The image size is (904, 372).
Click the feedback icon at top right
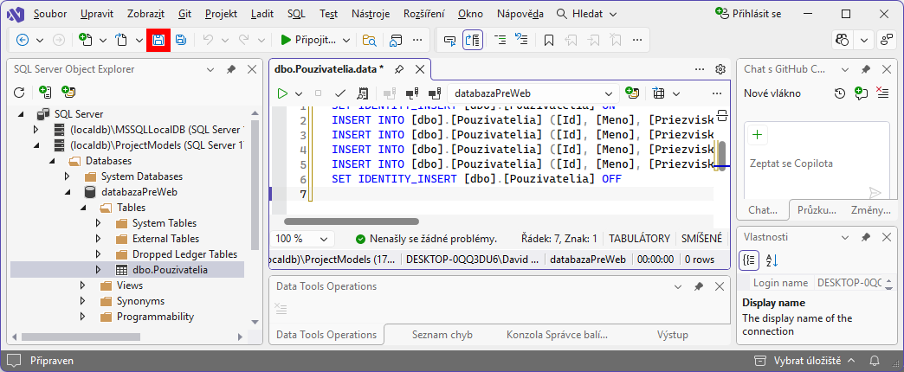click(x=886, y=40)
